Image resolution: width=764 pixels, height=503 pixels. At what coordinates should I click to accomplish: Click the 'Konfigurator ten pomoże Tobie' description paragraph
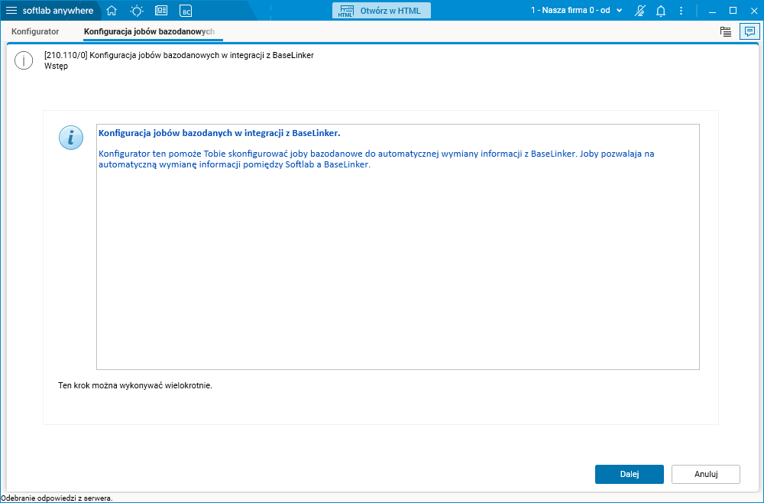click(x=376, y=159)
